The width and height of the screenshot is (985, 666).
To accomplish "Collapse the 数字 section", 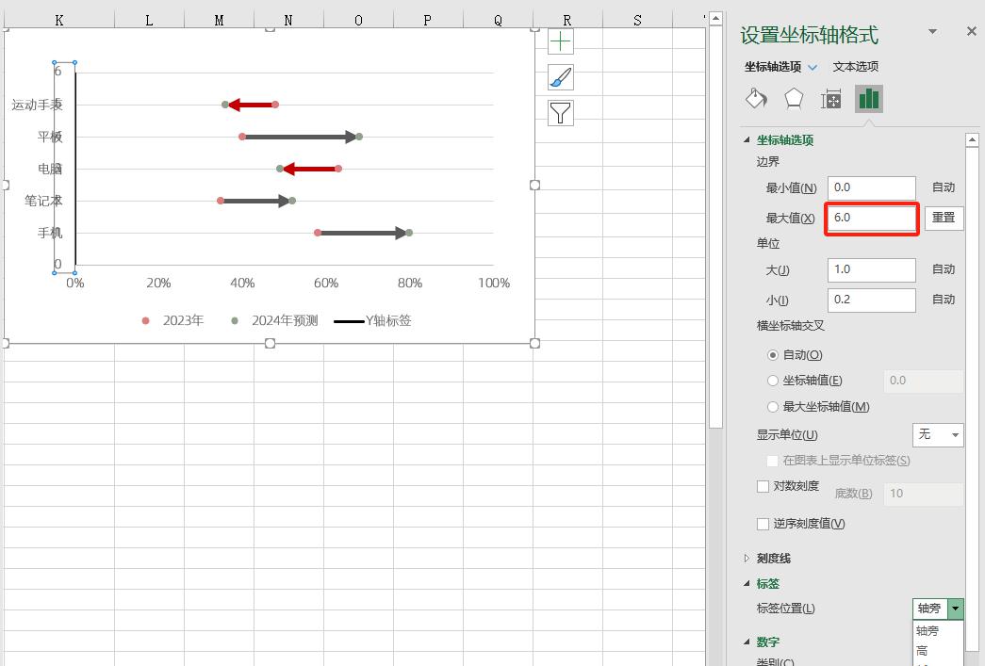I will coord(747,642).
